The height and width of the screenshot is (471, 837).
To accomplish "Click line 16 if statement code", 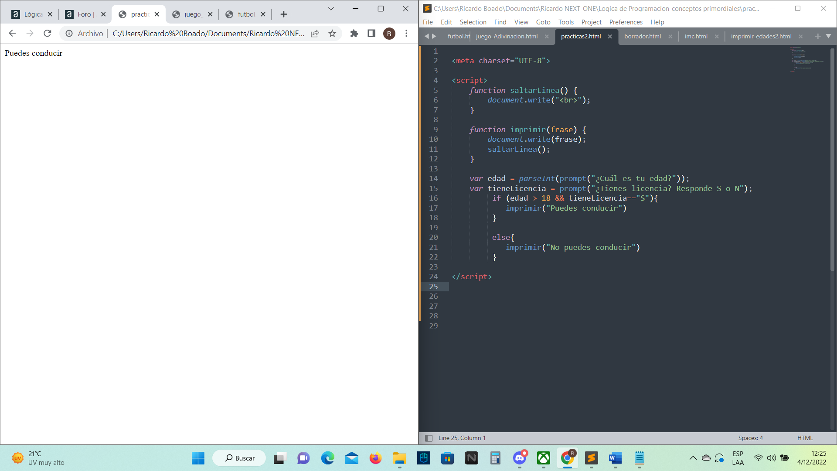I will pyautogui.click(x=575, y=198).
